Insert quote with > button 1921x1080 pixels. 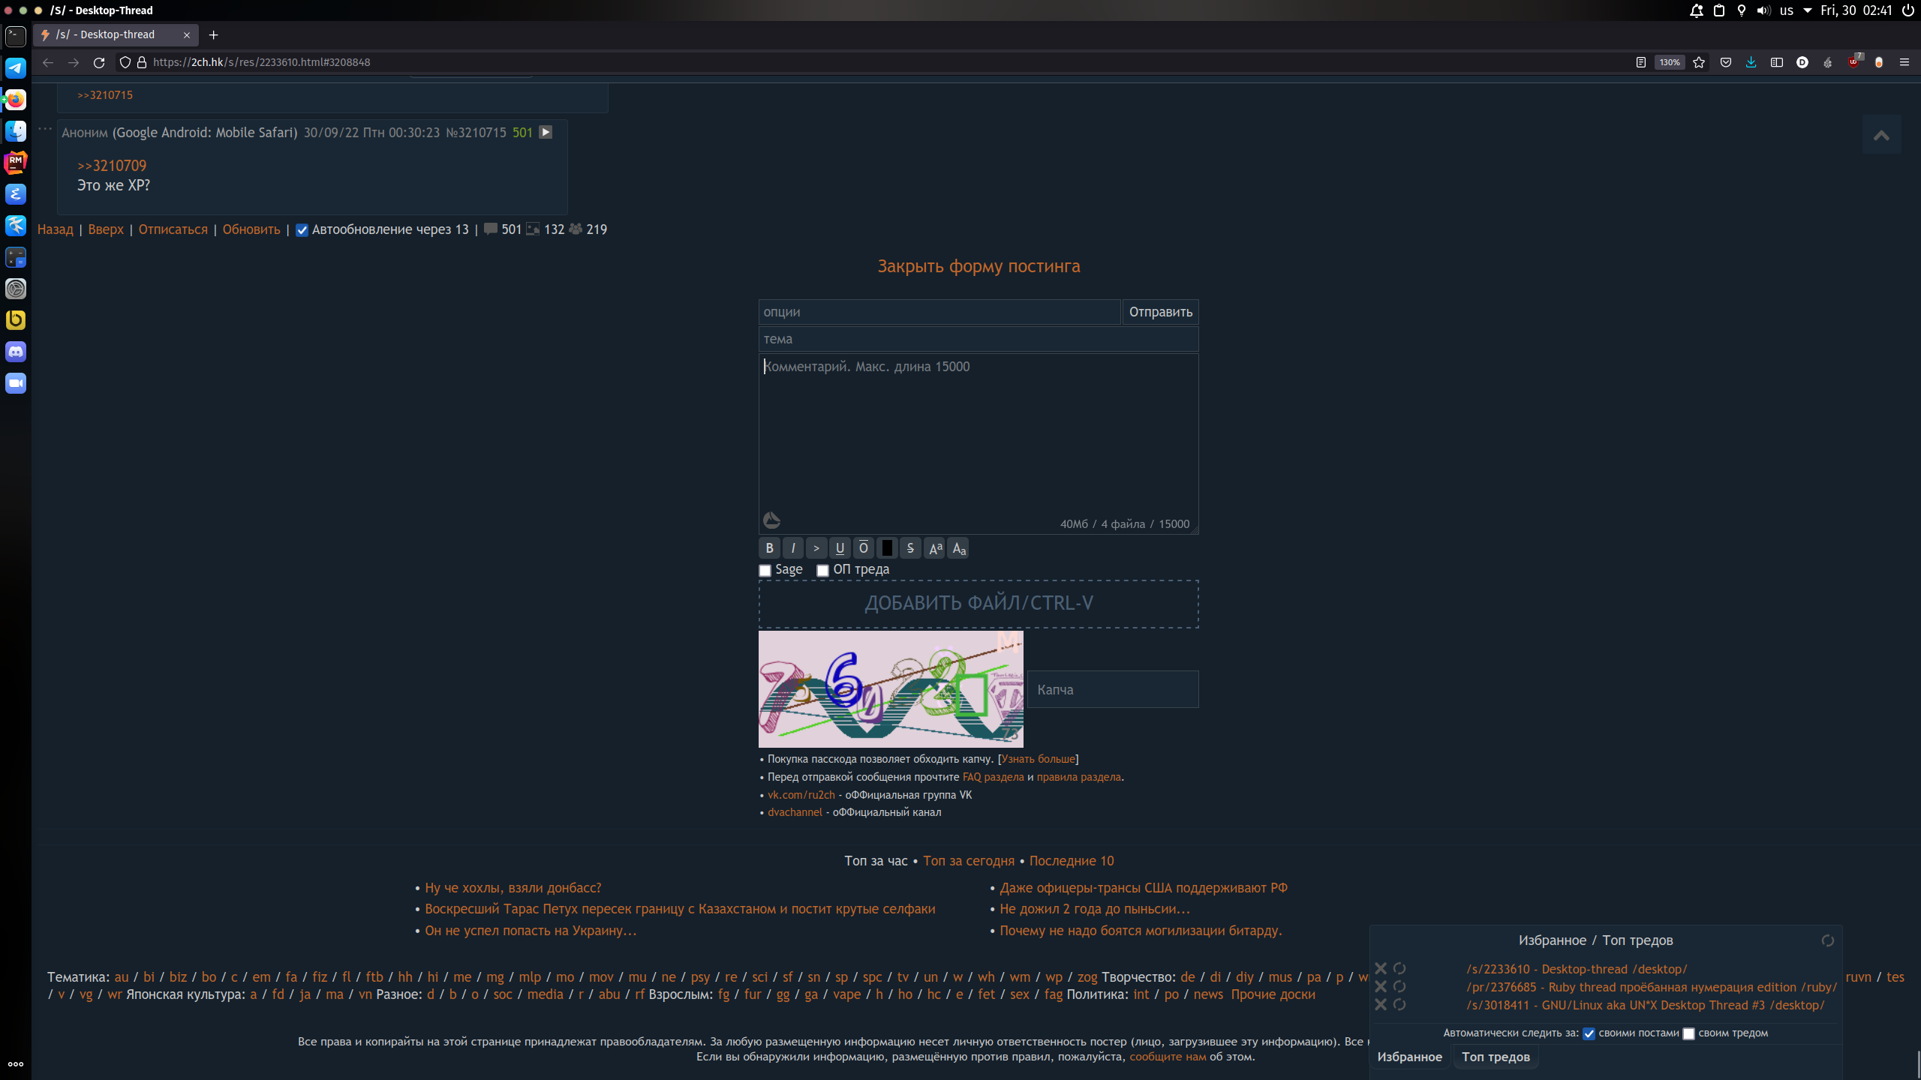pos(816,548)
